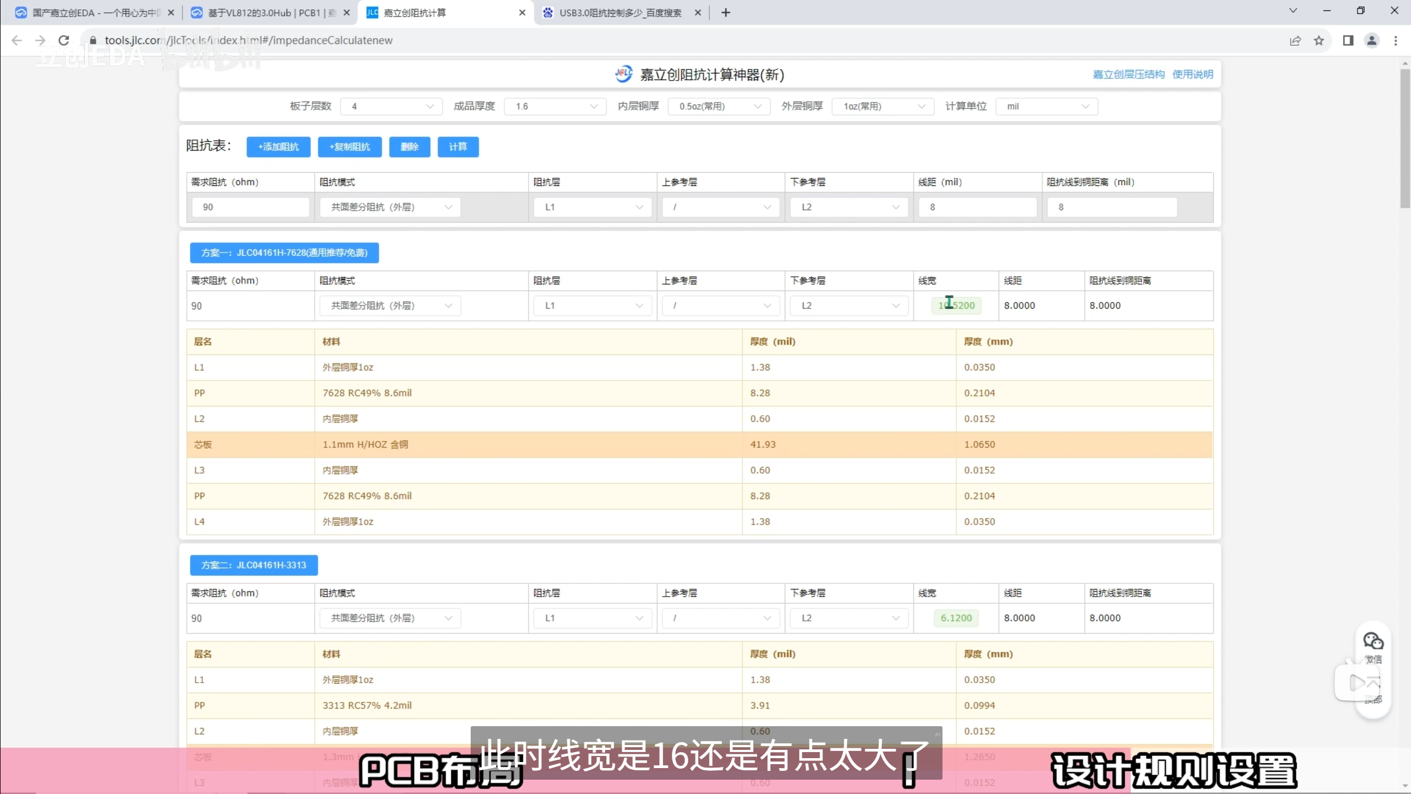Open the WeChat floating contact icon
Image resolution: width=1411 pixels, height=794 pixels.
click(1373, 642)
